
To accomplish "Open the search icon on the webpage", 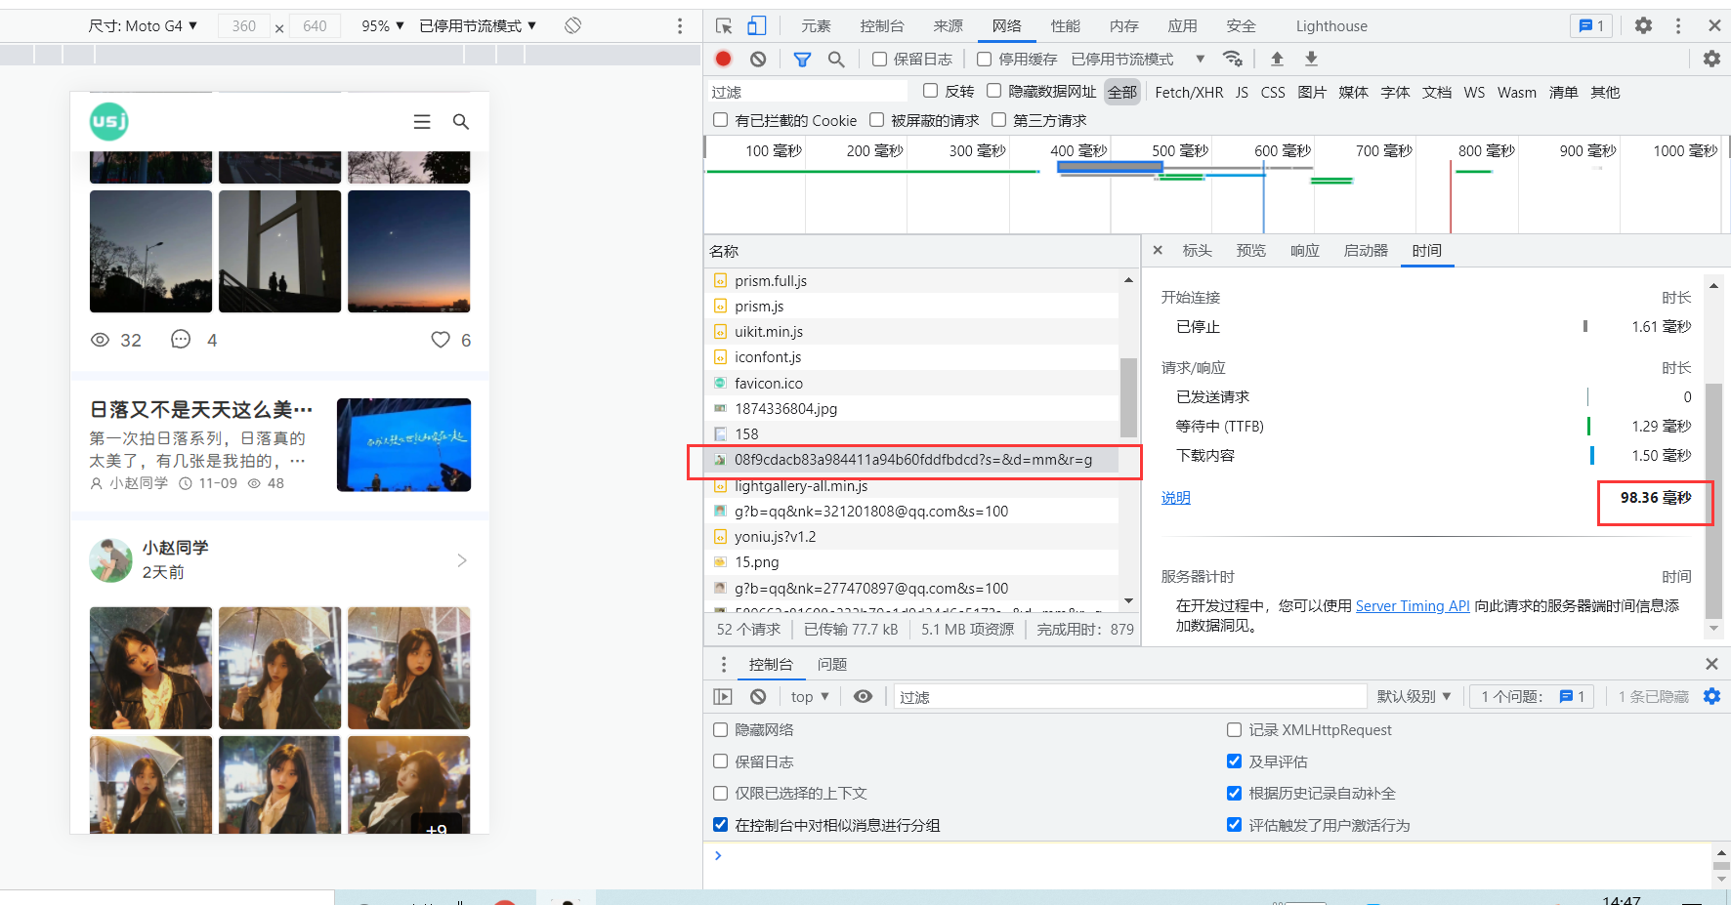I will coord(461,122).
